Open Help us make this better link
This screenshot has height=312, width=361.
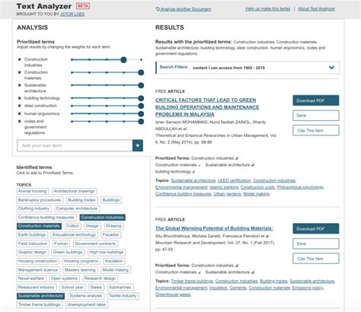[268, 9]
